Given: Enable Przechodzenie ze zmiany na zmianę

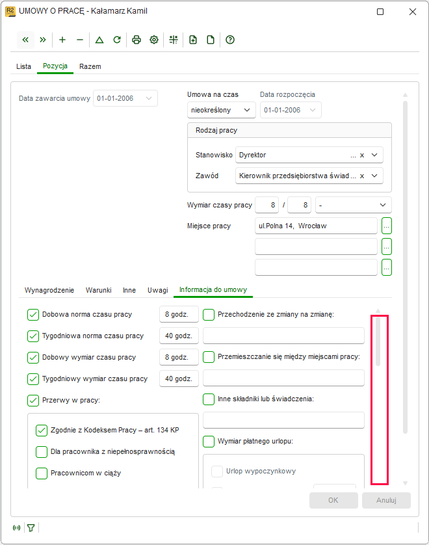Looking at the screenshot, I should click(209, 315).
